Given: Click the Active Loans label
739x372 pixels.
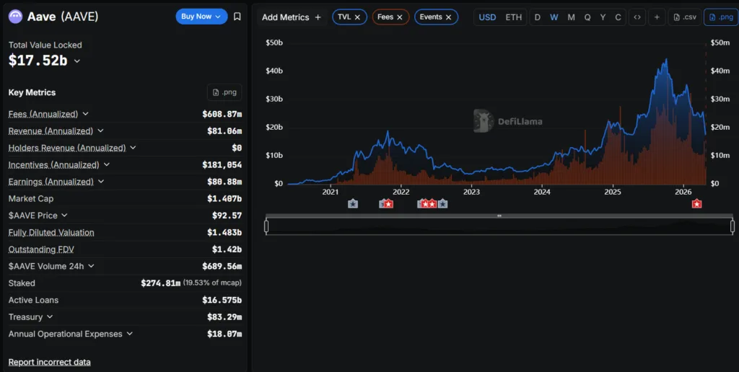Looking at the screenshot, I should pos(33,300).
